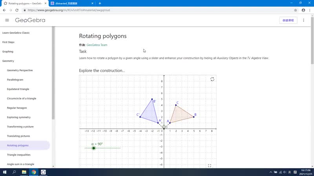
Task: Open the Geometry chapter
Action: coord(8,61)
